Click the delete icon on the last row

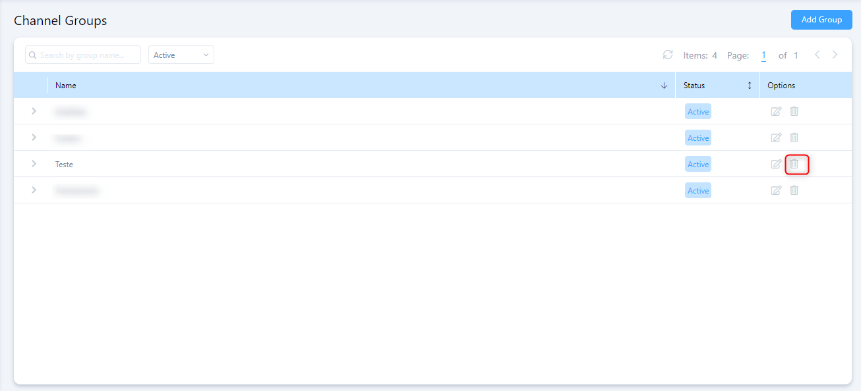click(794, 190)
